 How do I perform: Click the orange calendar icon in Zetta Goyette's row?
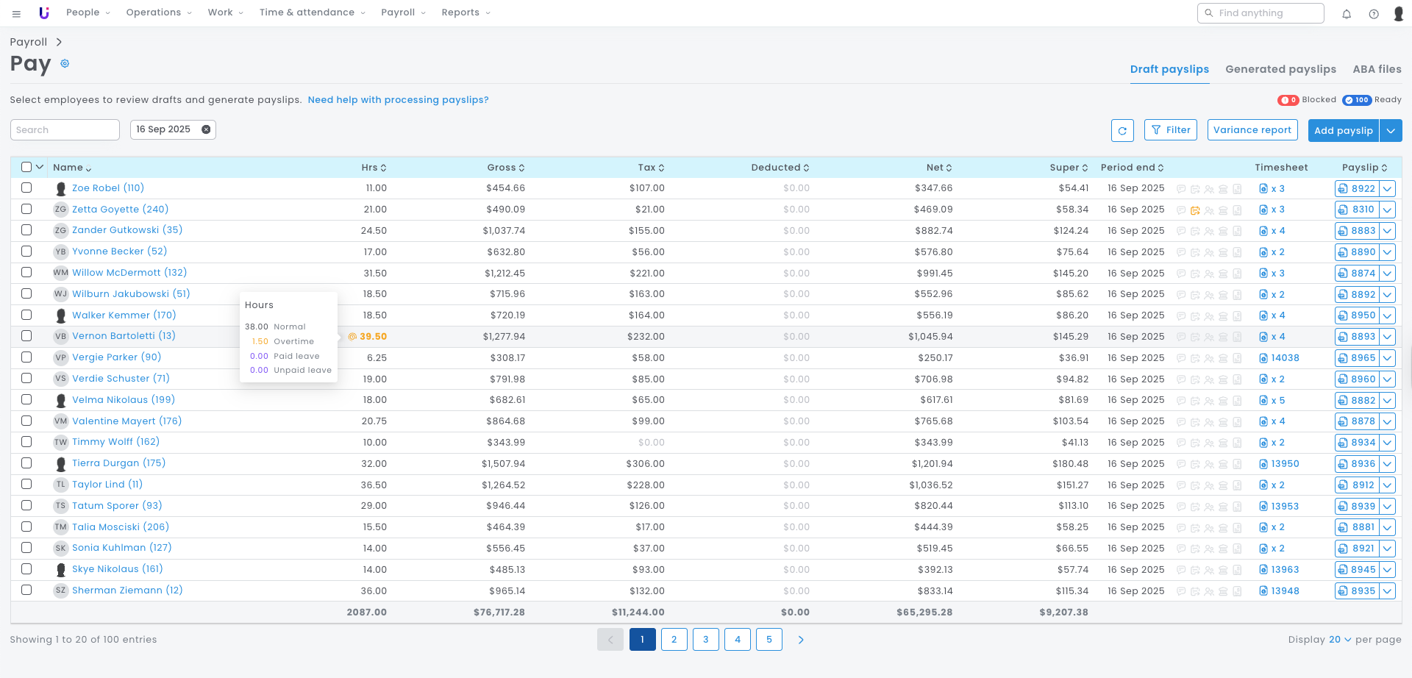tap(1195, 210)
